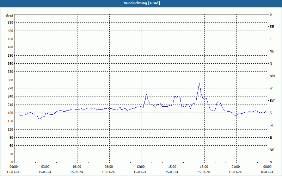
Task: Click the Grad y-axis unit label
Action: click(10, 16)
